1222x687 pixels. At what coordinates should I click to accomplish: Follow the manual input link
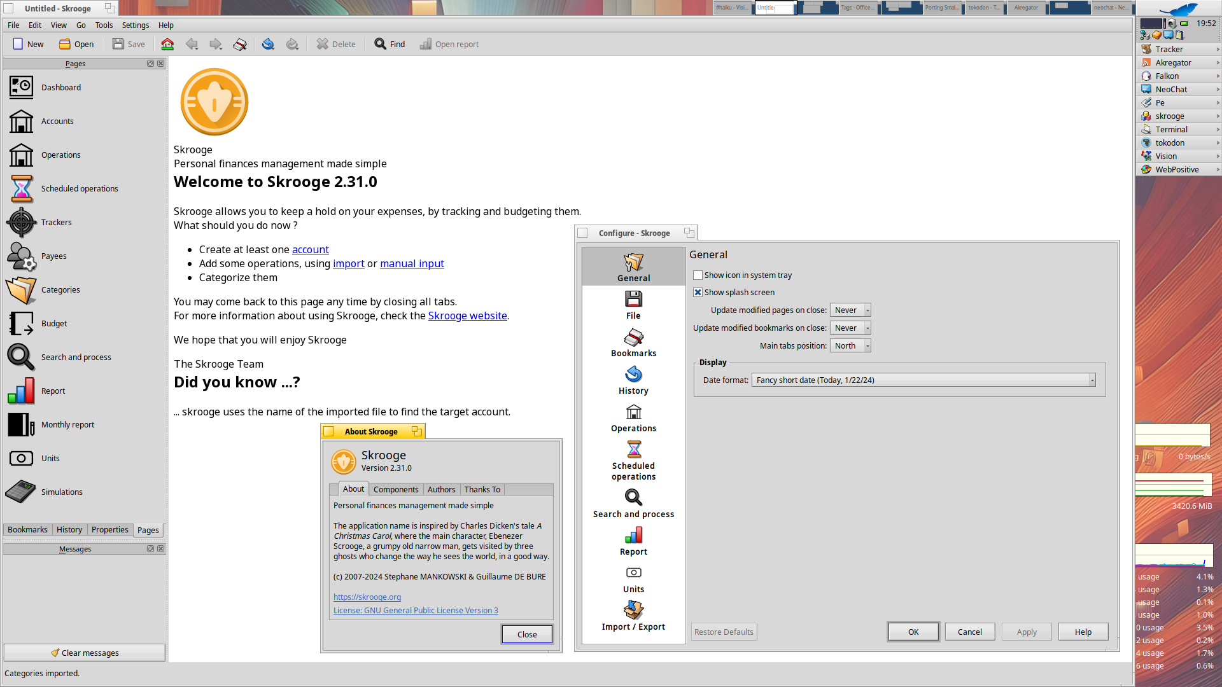pyautogui.click(x=412, y=263)
